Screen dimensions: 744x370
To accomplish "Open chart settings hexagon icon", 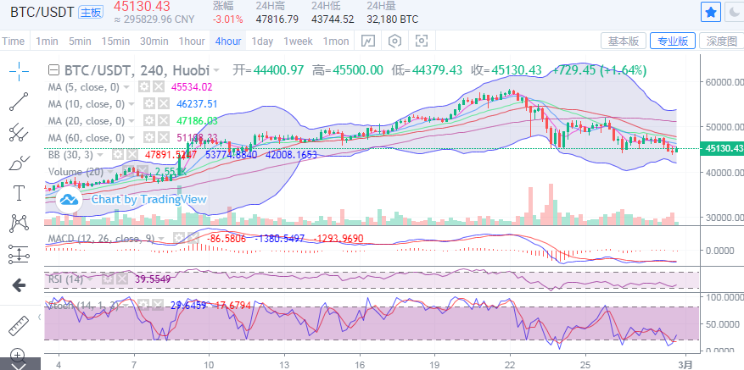I will coord(394,41).
